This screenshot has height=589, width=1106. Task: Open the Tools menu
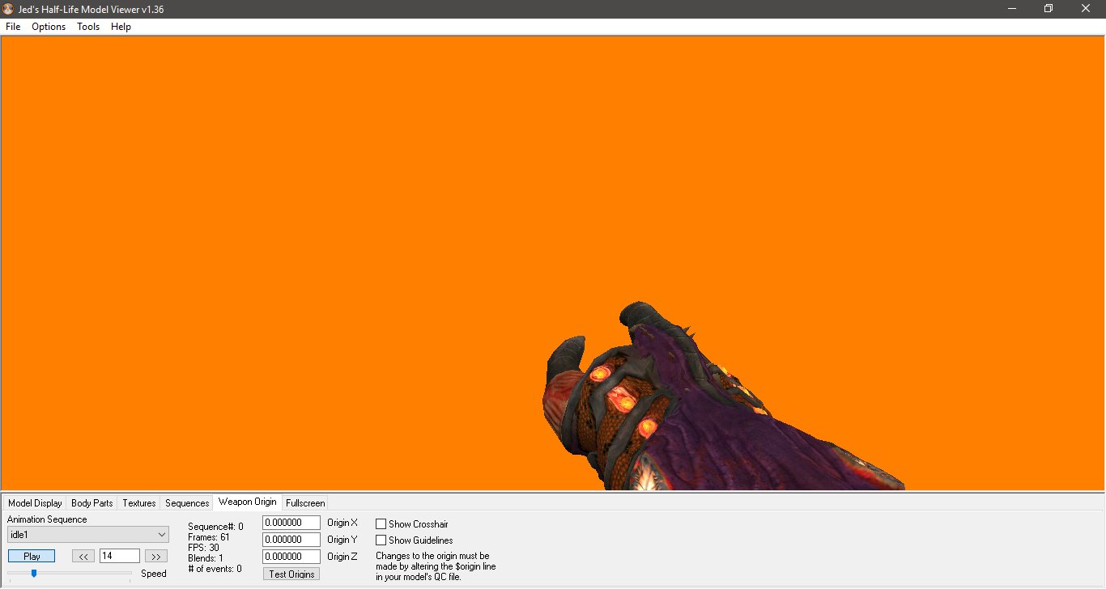pyautogui.click(x=87, y=27)
